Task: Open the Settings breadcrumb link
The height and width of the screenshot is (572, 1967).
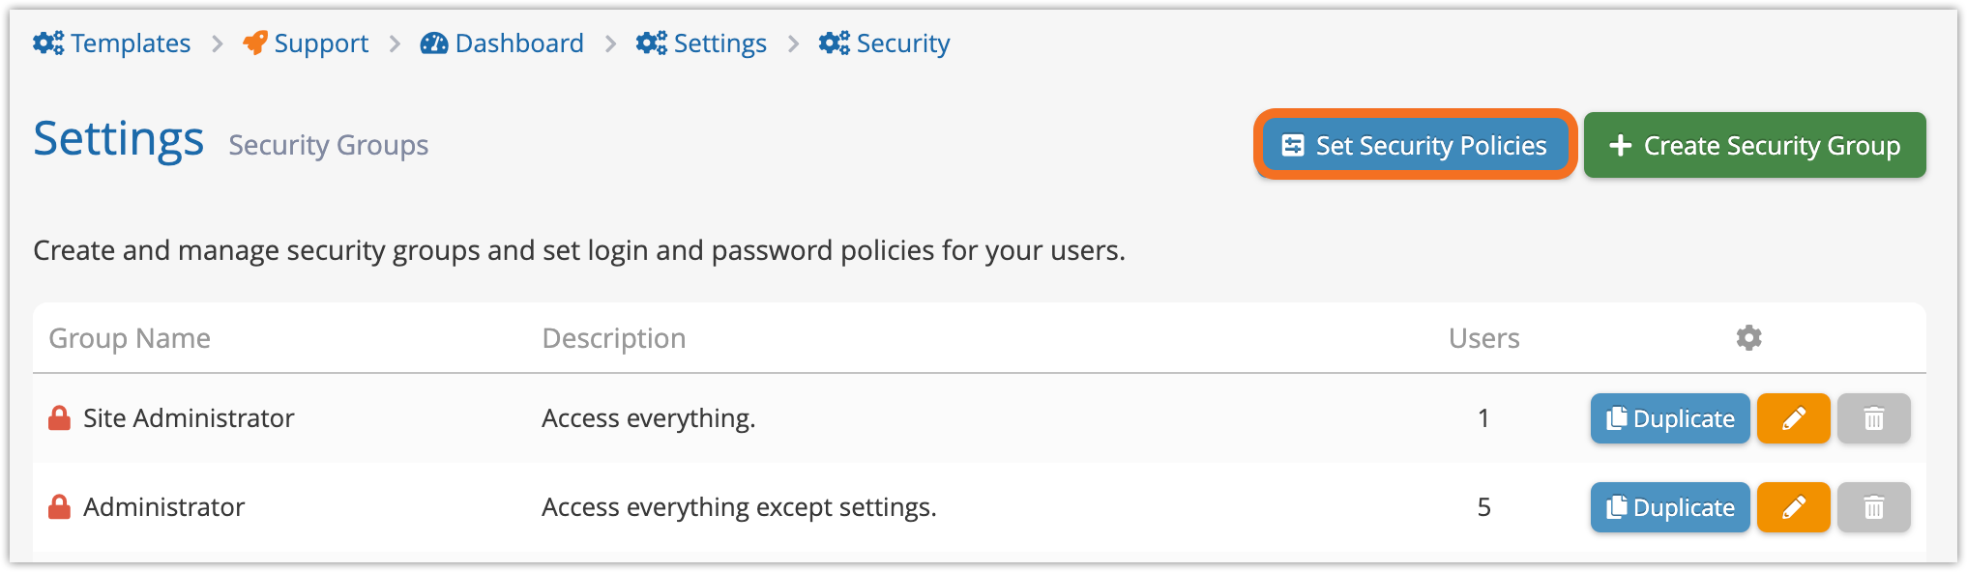Action: (x=719, y=43)
